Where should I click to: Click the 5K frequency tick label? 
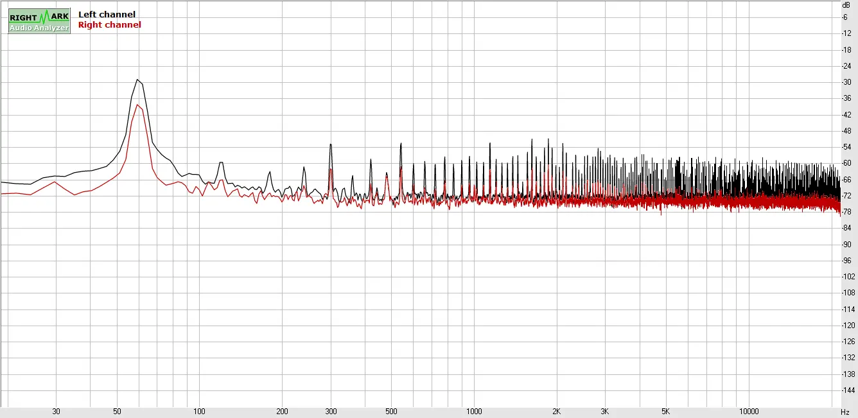(665, 411)
